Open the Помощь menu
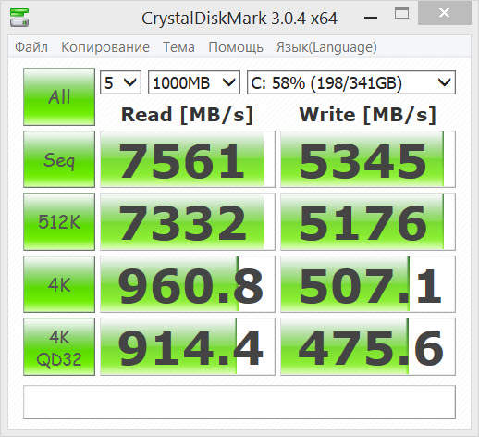Image resolution: width=479 pixels, height=437 pixels. coord(236,47)
